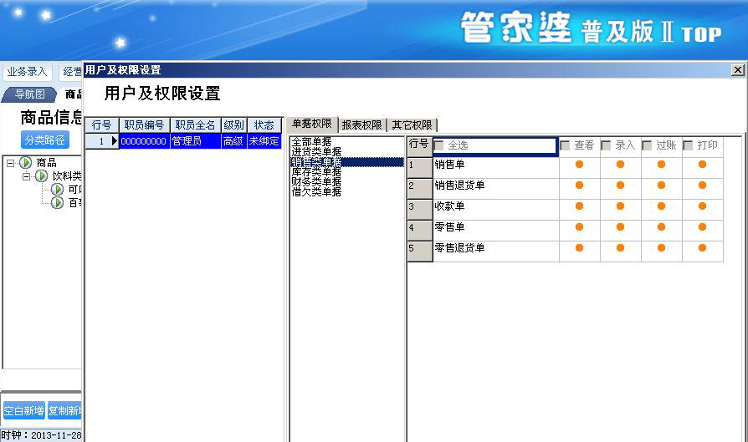Screen dimensions: 748x442
Task: Click the 过账 dot in 零售单 row
Action: (661, 227)
